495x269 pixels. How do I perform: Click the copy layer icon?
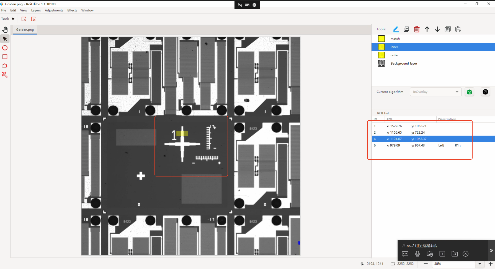[448, 29]
